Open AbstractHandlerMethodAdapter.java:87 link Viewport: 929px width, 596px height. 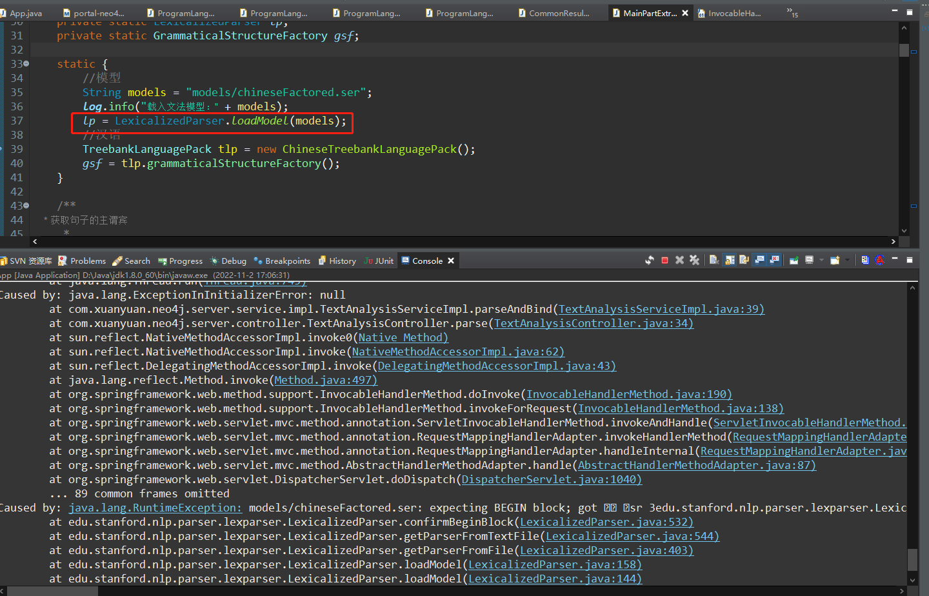pyautogui.click(x=697, y=465)
